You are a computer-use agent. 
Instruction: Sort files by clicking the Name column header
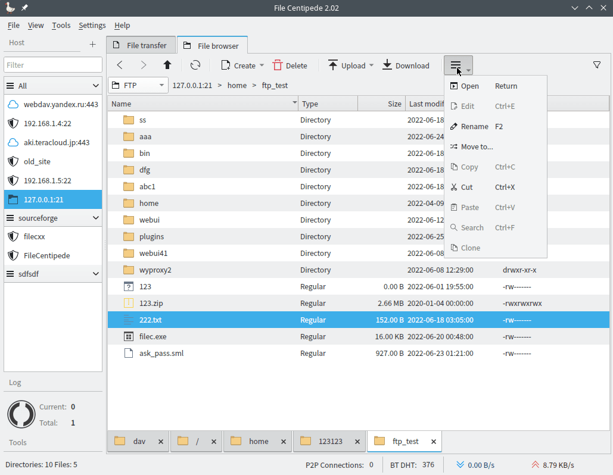pyautogui.click(x=122, y=103)
